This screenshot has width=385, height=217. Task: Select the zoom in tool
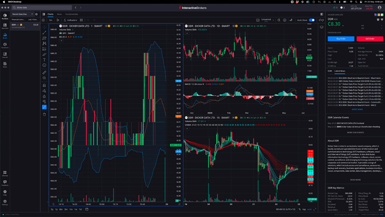click(x=44, y=78)
